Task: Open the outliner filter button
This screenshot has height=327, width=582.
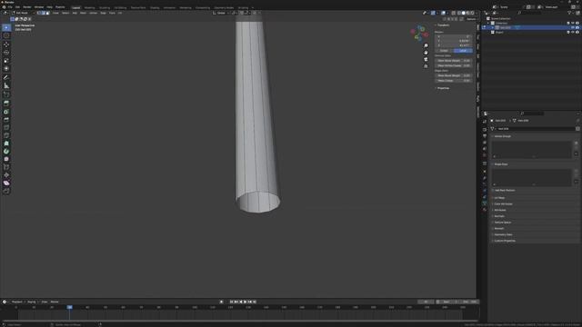Action: click(x=570, y=13)
